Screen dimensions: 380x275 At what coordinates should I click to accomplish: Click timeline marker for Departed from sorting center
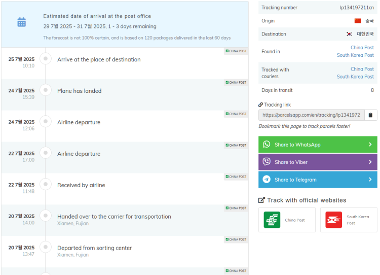[45, 247]
